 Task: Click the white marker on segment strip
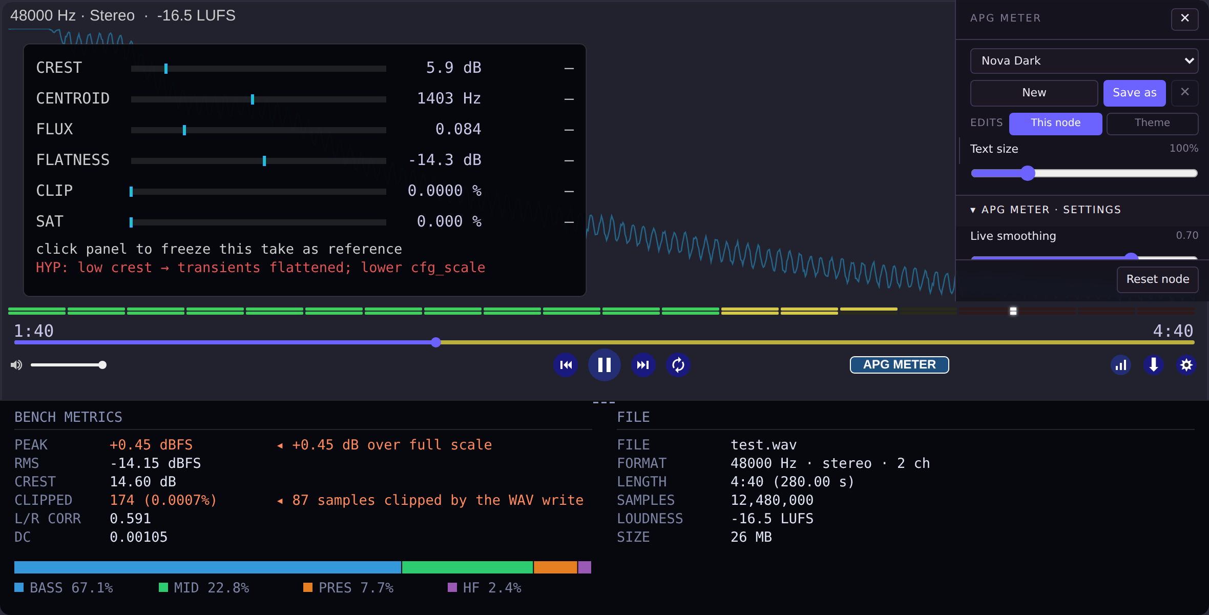(x=1013, y=311)
